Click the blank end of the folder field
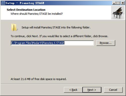 (x=79, y=43)
